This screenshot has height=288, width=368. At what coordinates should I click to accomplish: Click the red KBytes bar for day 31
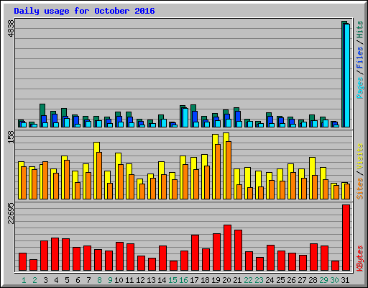[346, 238]
